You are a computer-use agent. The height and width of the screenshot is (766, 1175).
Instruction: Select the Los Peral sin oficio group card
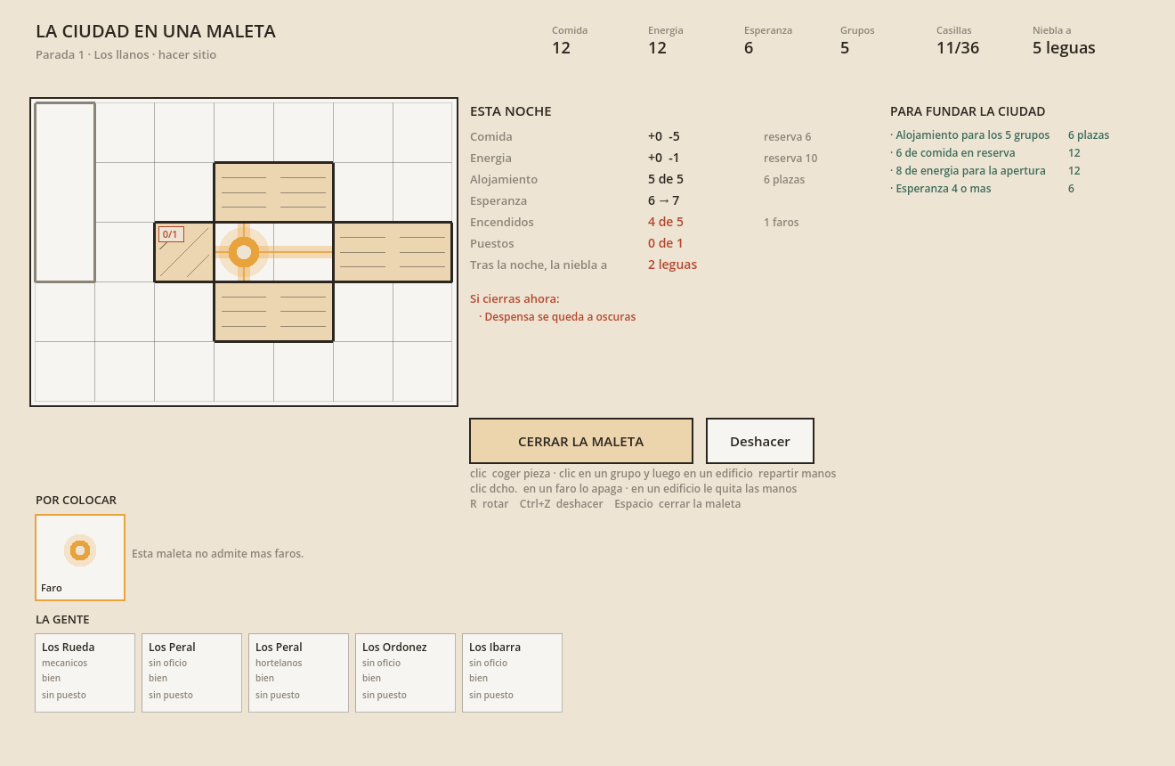(x=192, y=672)
